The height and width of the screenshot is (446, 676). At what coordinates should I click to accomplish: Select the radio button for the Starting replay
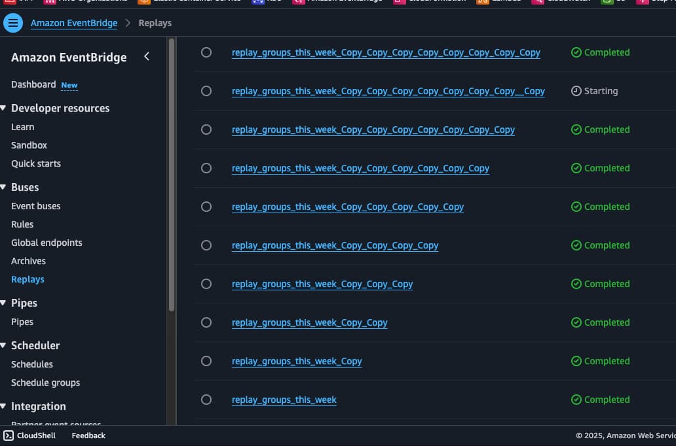point(206,91)
